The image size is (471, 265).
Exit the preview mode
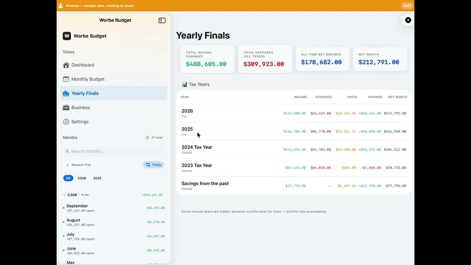(407, 6)
